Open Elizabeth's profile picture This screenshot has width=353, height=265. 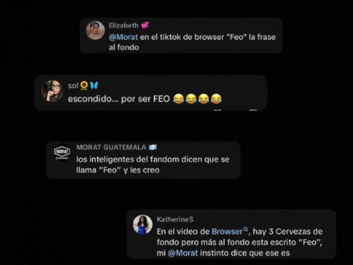pyautogui.click(x=95, y=30)
